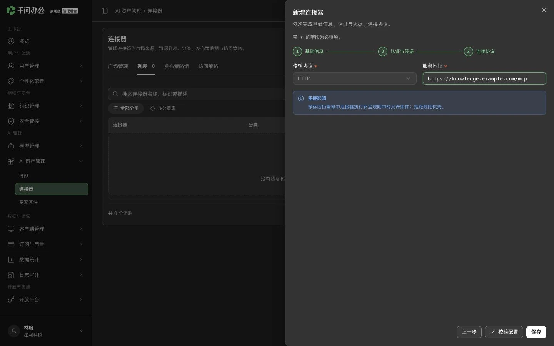Click the 数据统计 chart icon
The height and width of the screenshot is (346, 554).
[x=11, y=259]
